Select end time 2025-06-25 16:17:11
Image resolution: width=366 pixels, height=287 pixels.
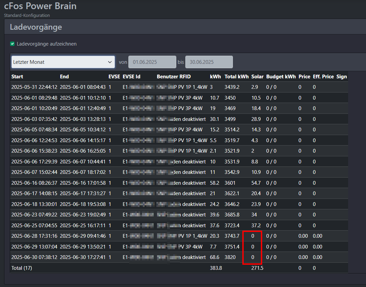click(83, 226)
